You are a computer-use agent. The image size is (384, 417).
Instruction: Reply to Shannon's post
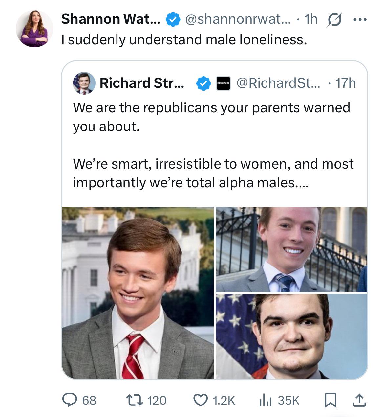tap(70, 400)
